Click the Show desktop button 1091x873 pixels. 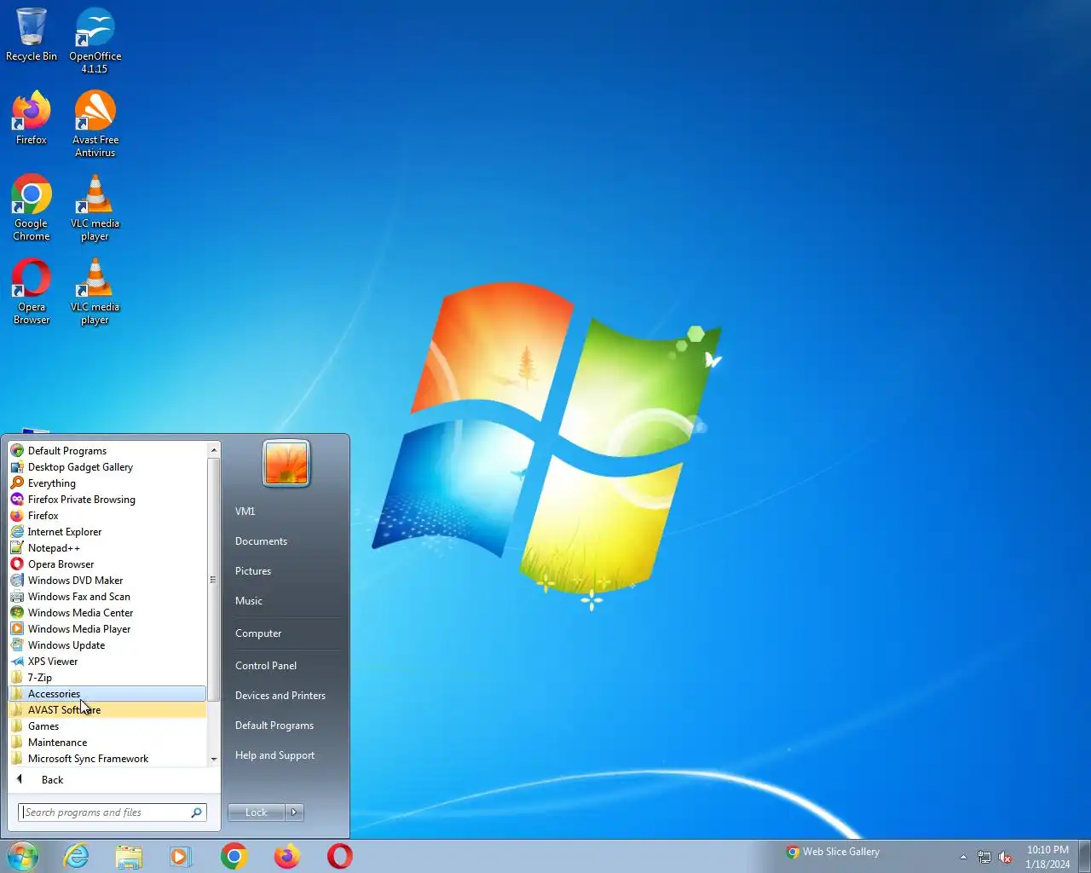1084,856
